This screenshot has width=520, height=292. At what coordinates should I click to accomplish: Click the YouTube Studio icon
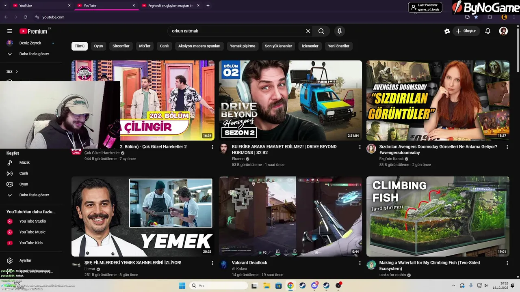[x=10, y=221]
